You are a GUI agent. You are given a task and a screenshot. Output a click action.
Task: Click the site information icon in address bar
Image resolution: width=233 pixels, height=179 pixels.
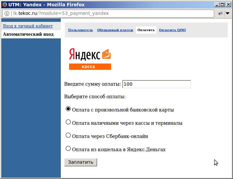tap(7, 14)
